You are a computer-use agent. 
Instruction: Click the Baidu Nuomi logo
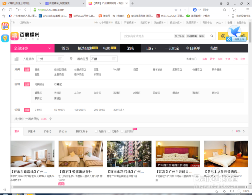click(25, 36)
